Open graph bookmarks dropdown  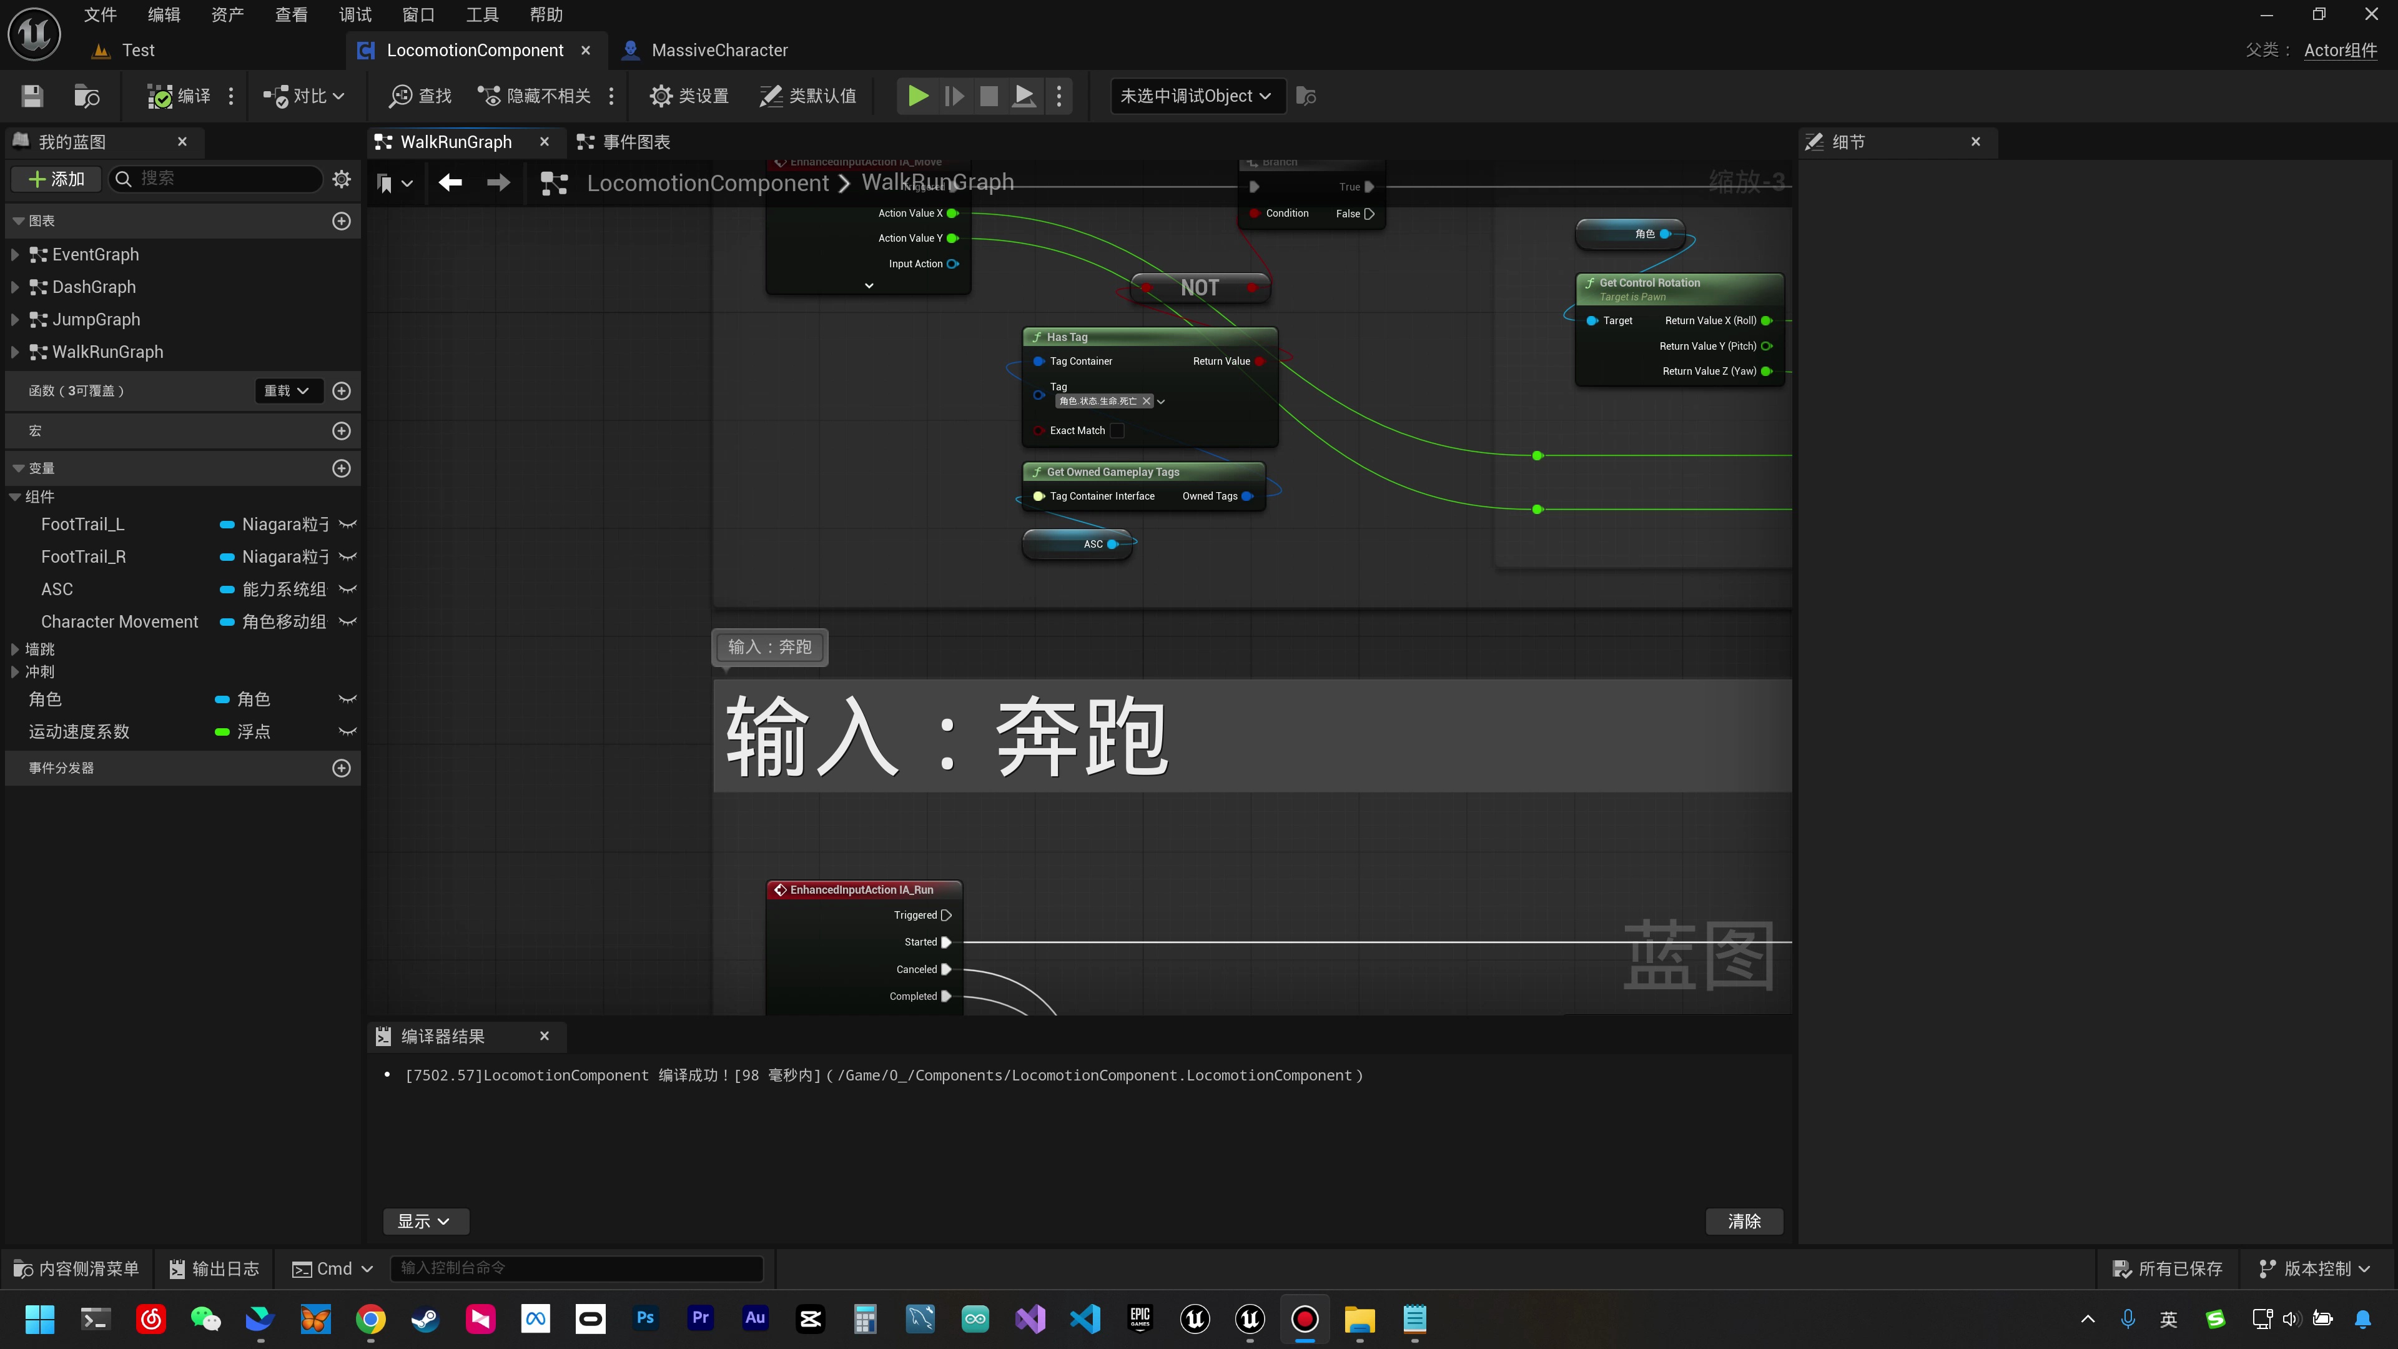tap(395, 182)
